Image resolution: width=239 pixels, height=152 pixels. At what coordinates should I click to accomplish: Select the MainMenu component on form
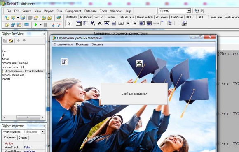pyautogui.click(x=64, y=62)
